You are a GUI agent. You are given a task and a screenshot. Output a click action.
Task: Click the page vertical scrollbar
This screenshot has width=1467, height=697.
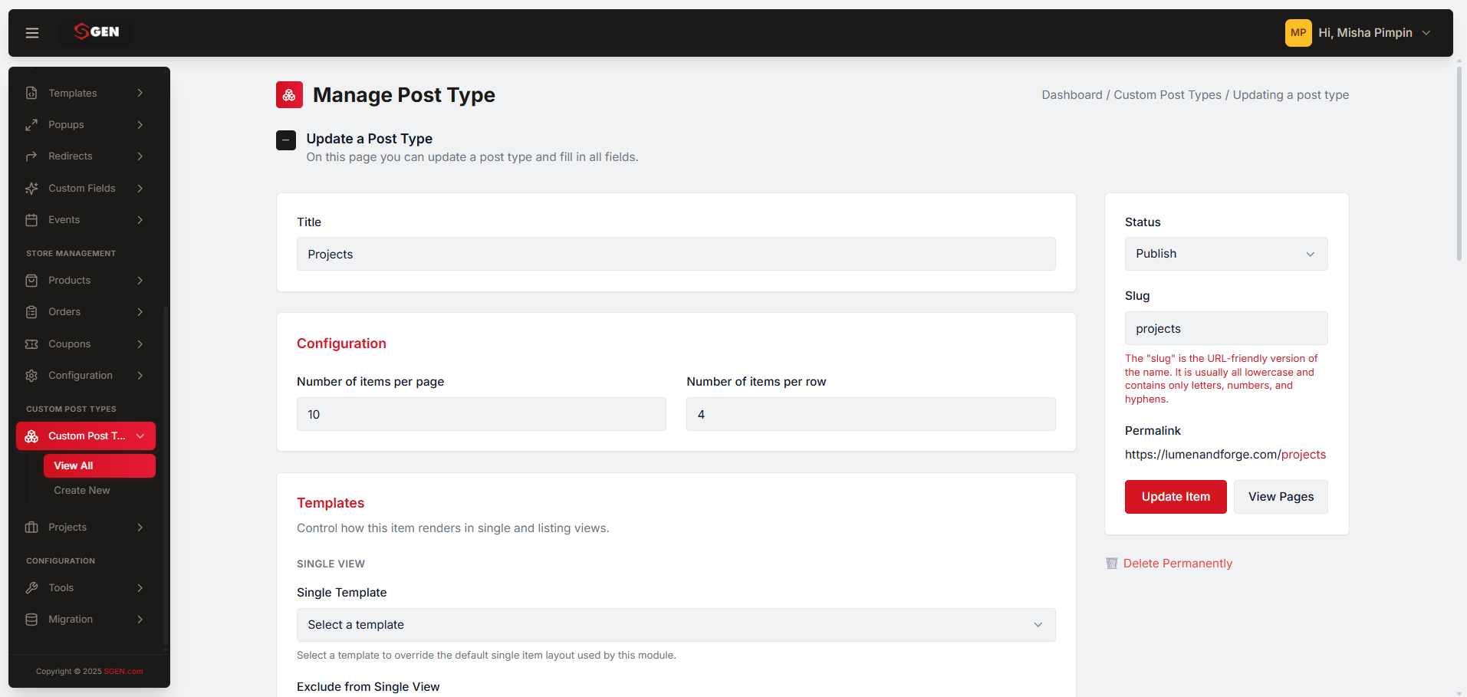point(1459,165)
